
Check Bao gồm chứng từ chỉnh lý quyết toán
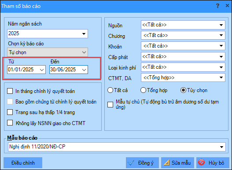10,102
